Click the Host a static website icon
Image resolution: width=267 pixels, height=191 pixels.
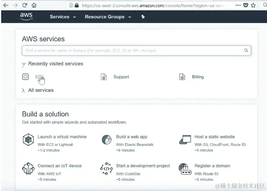(185, 140)
